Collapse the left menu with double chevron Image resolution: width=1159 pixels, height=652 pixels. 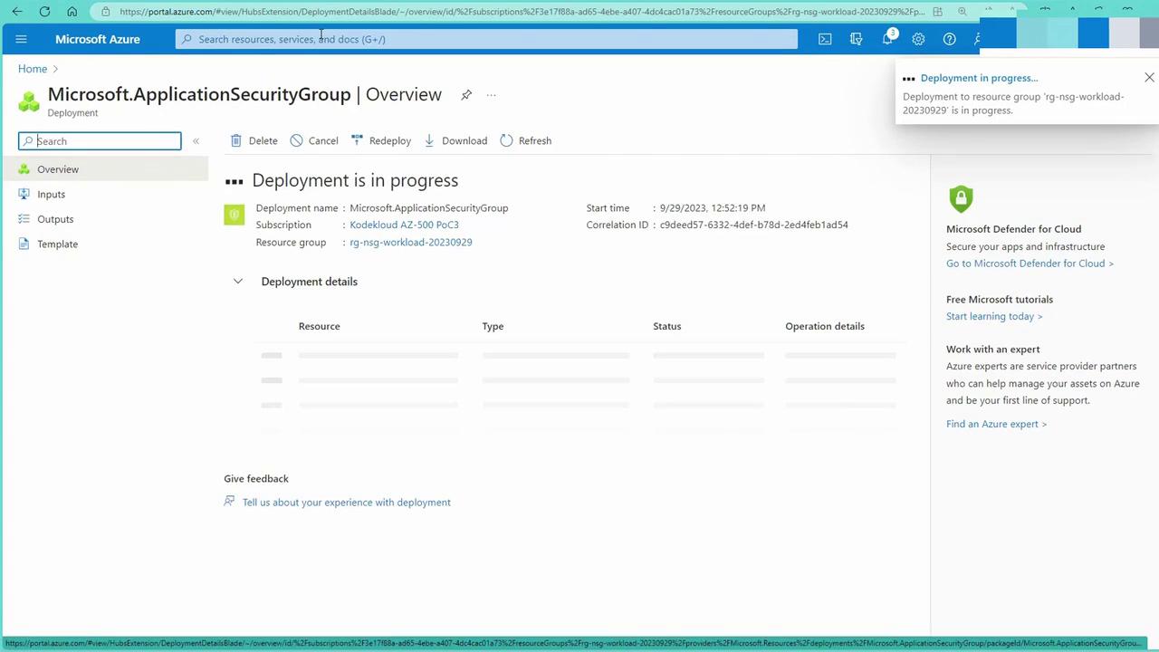coord(196,140)
